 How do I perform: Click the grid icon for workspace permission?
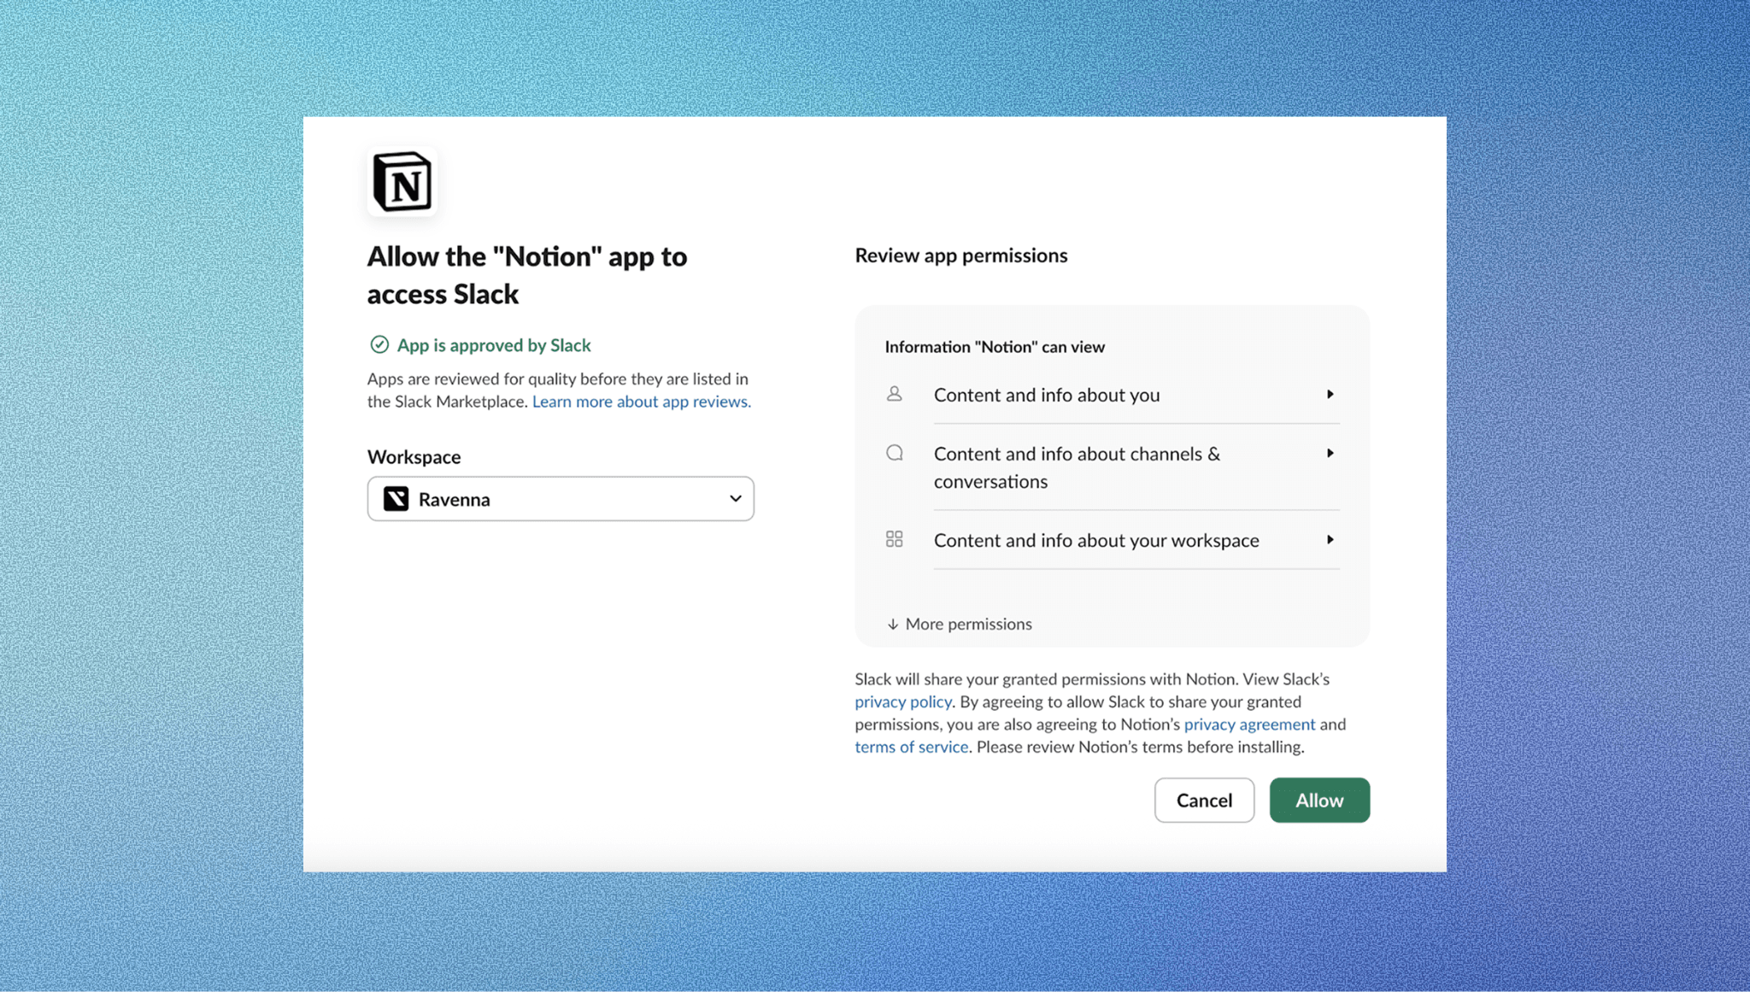point(895,539)
